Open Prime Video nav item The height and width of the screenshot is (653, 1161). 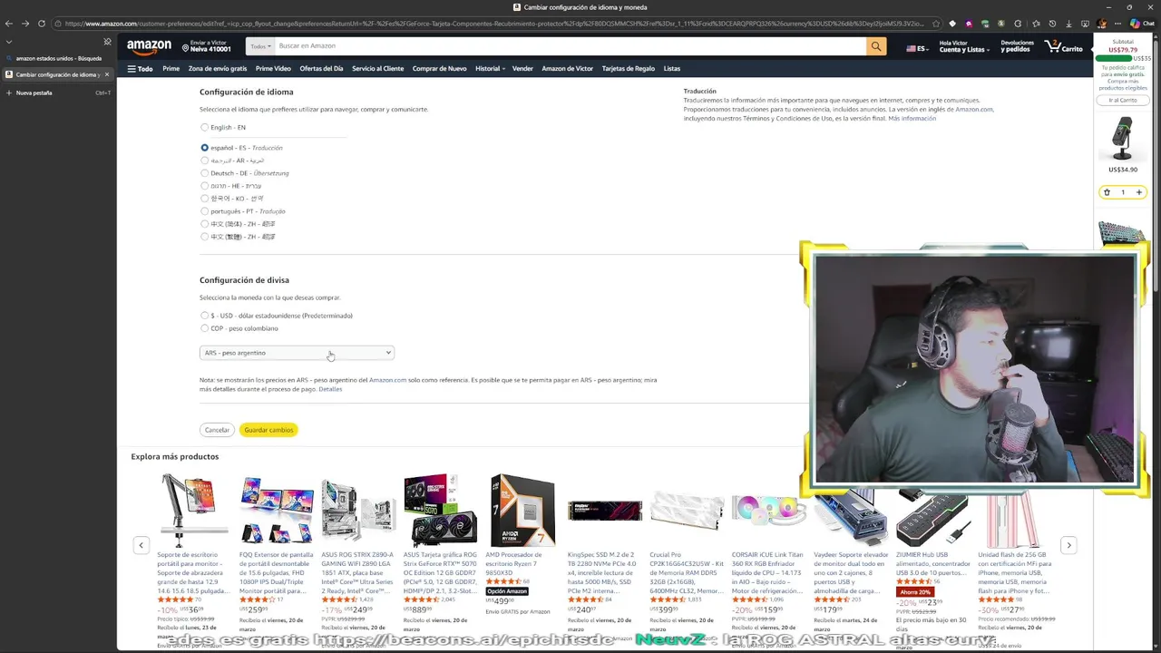[273, 69]
